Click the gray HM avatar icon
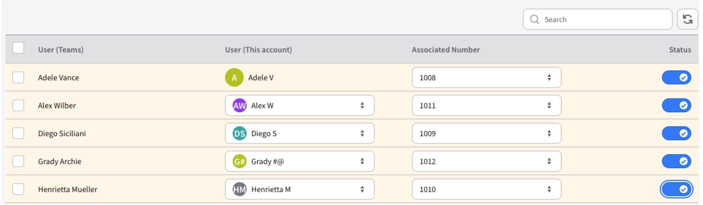703x205 pixels. [x=239, y=189]
